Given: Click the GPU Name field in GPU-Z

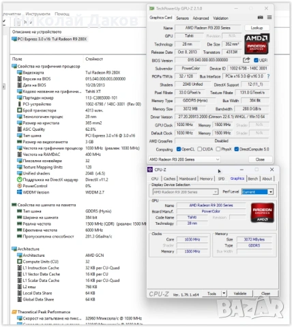Looking at the screenshot, I should click(207, 28).
